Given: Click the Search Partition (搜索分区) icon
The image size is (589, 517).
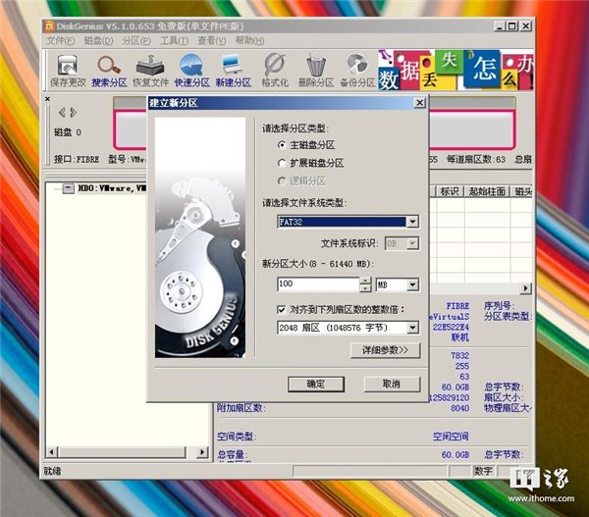Looking at the screenshot, I should click(x=109, y=72).
